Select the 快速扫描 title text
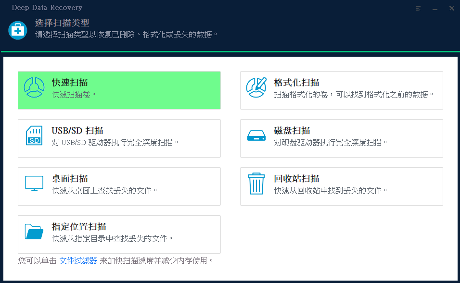The image size is (460, 283). coord(70,83)
